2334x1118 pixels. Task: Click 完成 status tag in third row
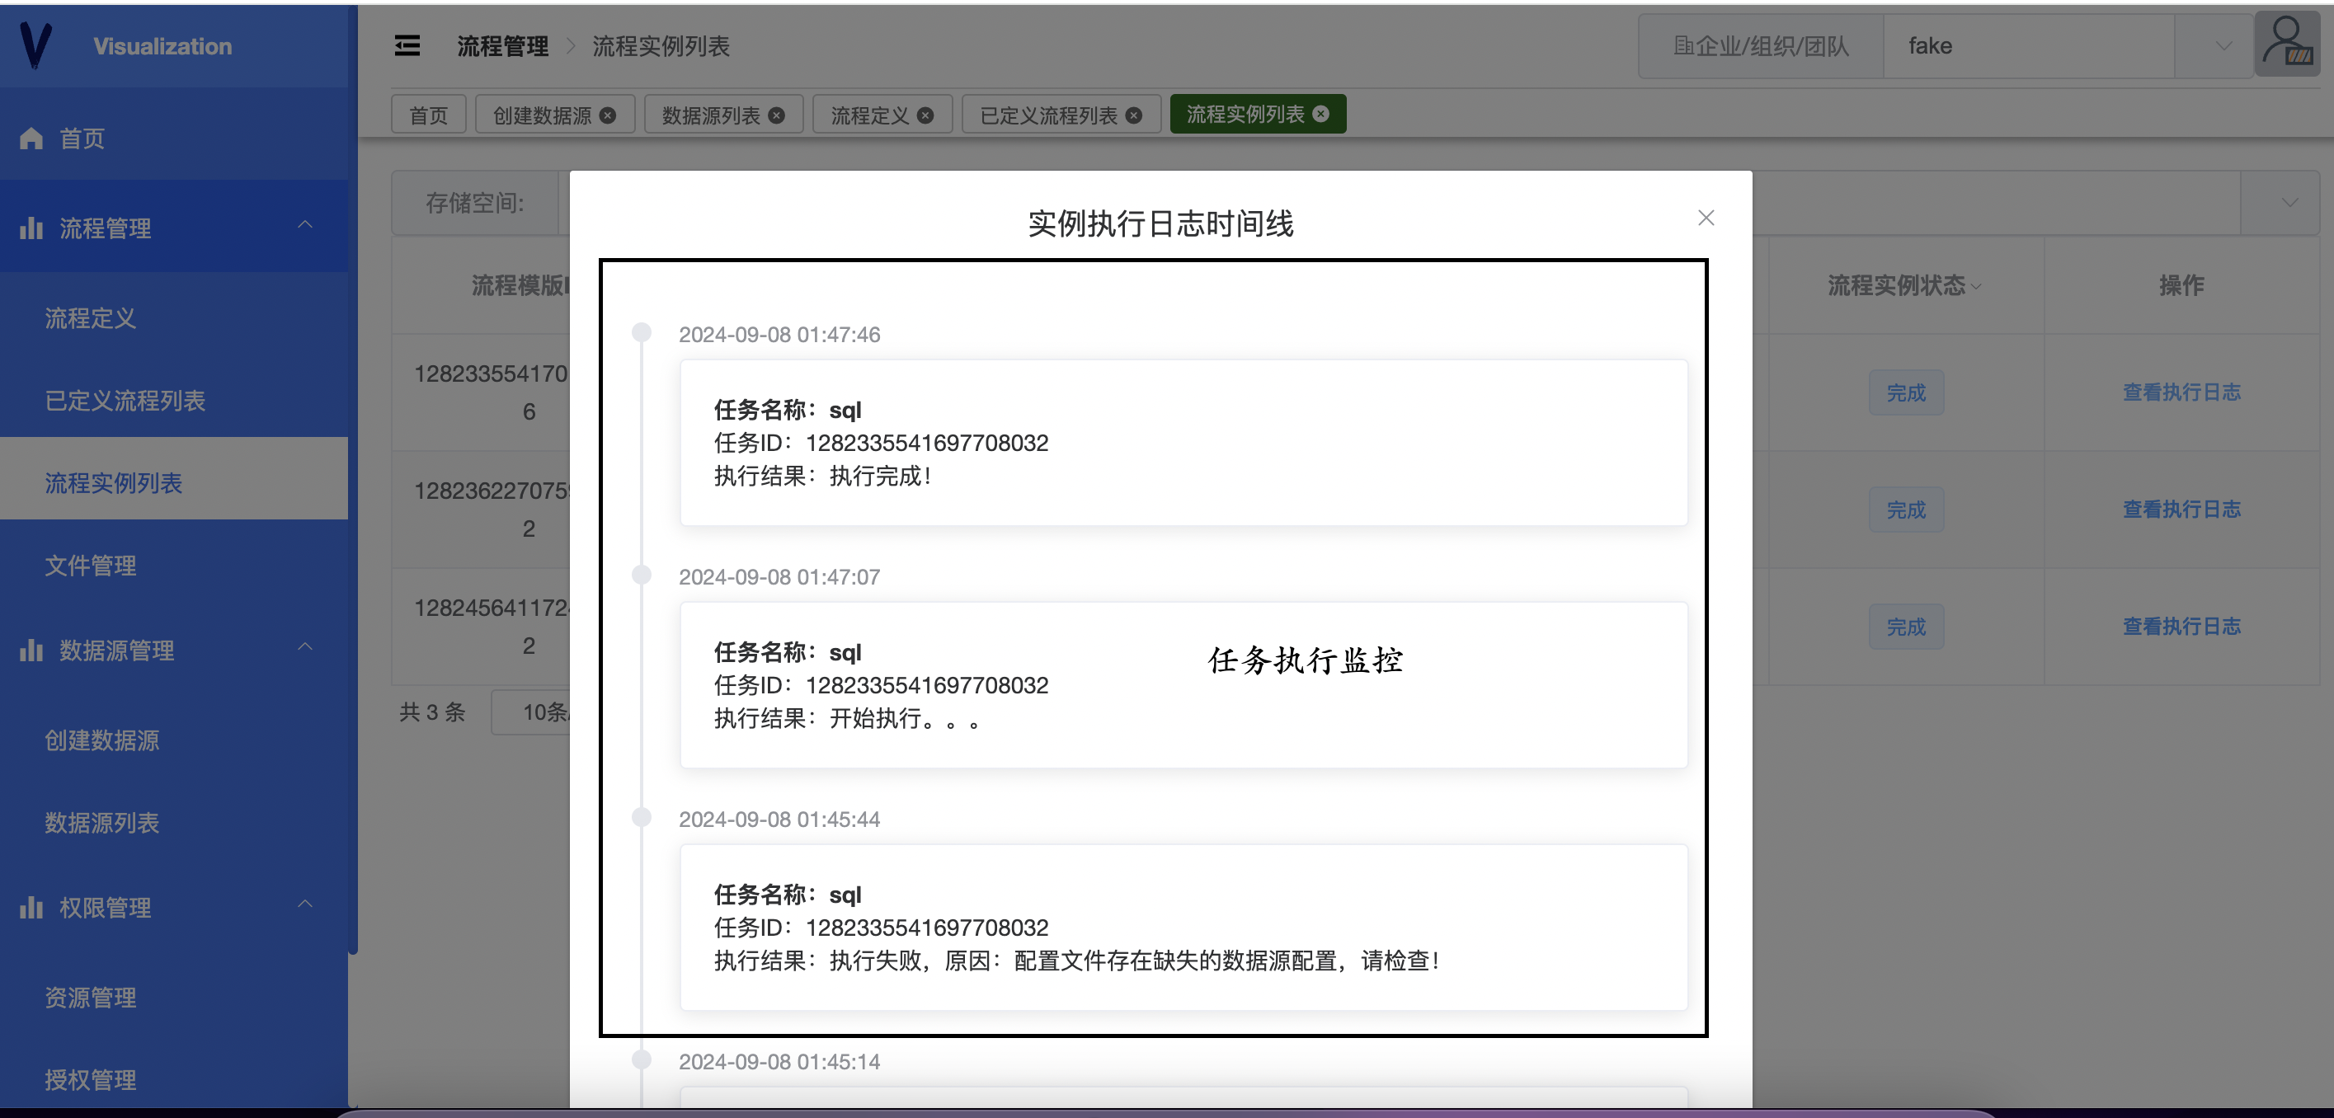tap(1906, 626)
